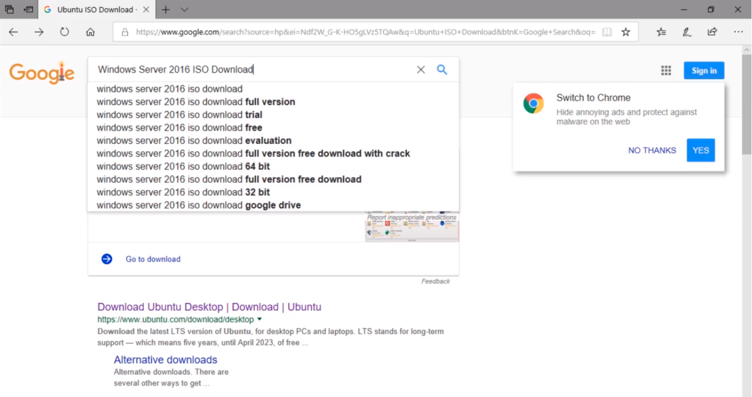This screenshot has width=752, height=397.
Task: Add page to favorites with star icon
Action: pos(626,32)
